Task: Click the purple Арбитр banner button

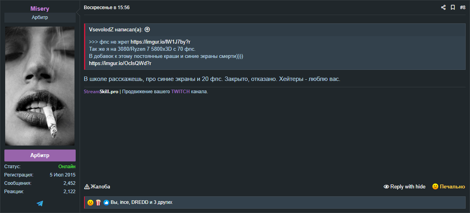Action: click(40, 155)
